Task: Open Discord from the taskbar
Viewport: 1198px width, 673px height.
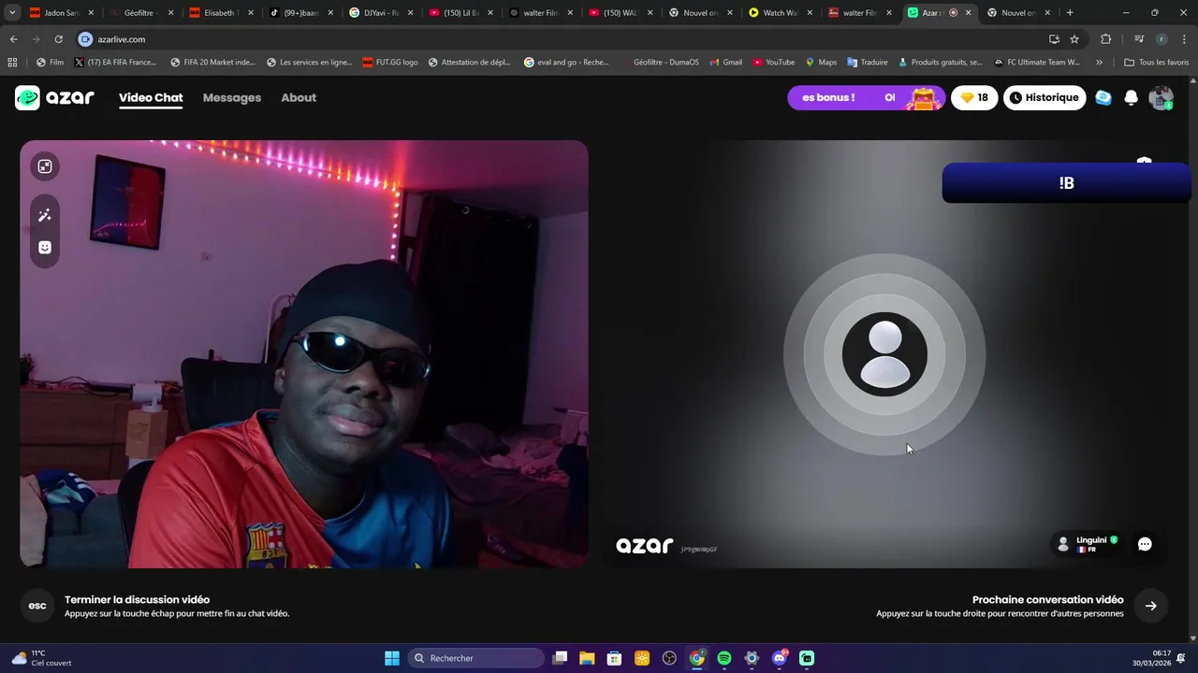Action: coord(779,658)
